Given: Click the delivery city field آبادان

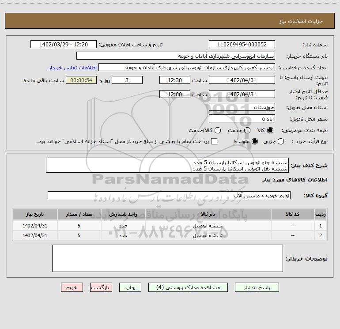Looking at the screenshot, I should 242,119.
